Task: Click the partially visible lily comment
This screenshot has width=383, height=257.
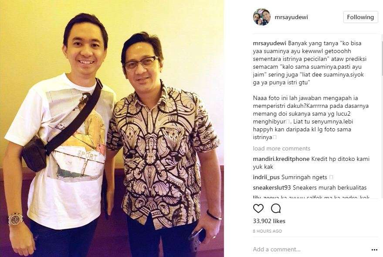Action: [312, 197]
